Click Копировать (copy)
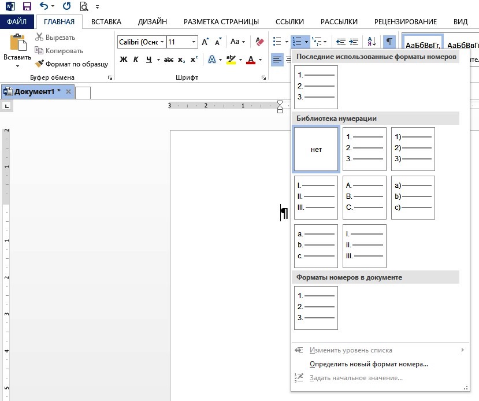Viewport: 479px width, 401px height. [59, 51]
